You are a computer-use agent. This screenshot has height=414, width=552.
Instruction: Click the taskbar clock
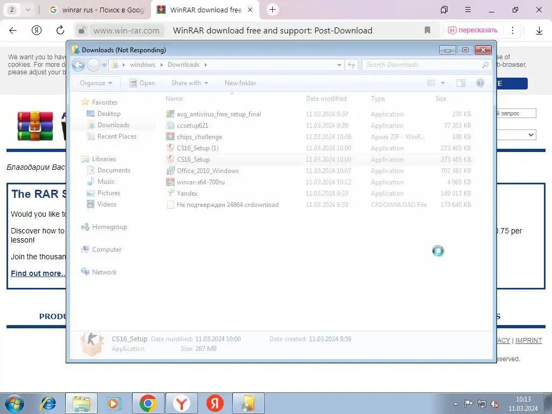pyautogui.click(x=523, y=404)
